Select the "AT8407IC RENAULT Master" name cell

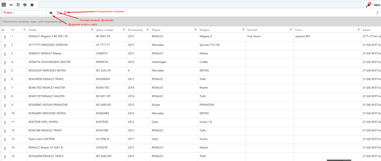[61, 53]
